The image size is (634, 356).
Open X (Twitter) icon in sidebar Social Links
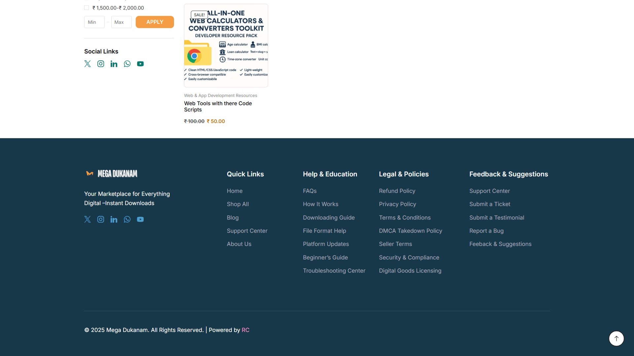[x=88, y=64]
